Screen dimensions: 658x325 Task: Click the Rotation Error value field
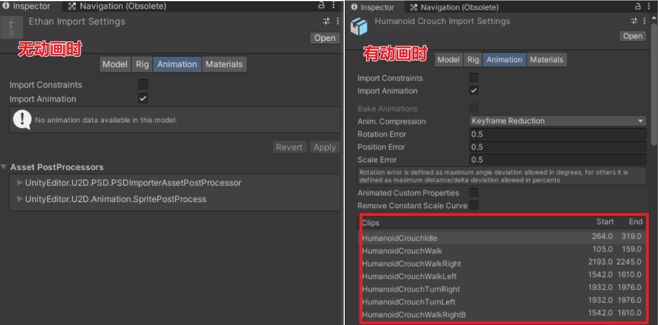[557, 134]
